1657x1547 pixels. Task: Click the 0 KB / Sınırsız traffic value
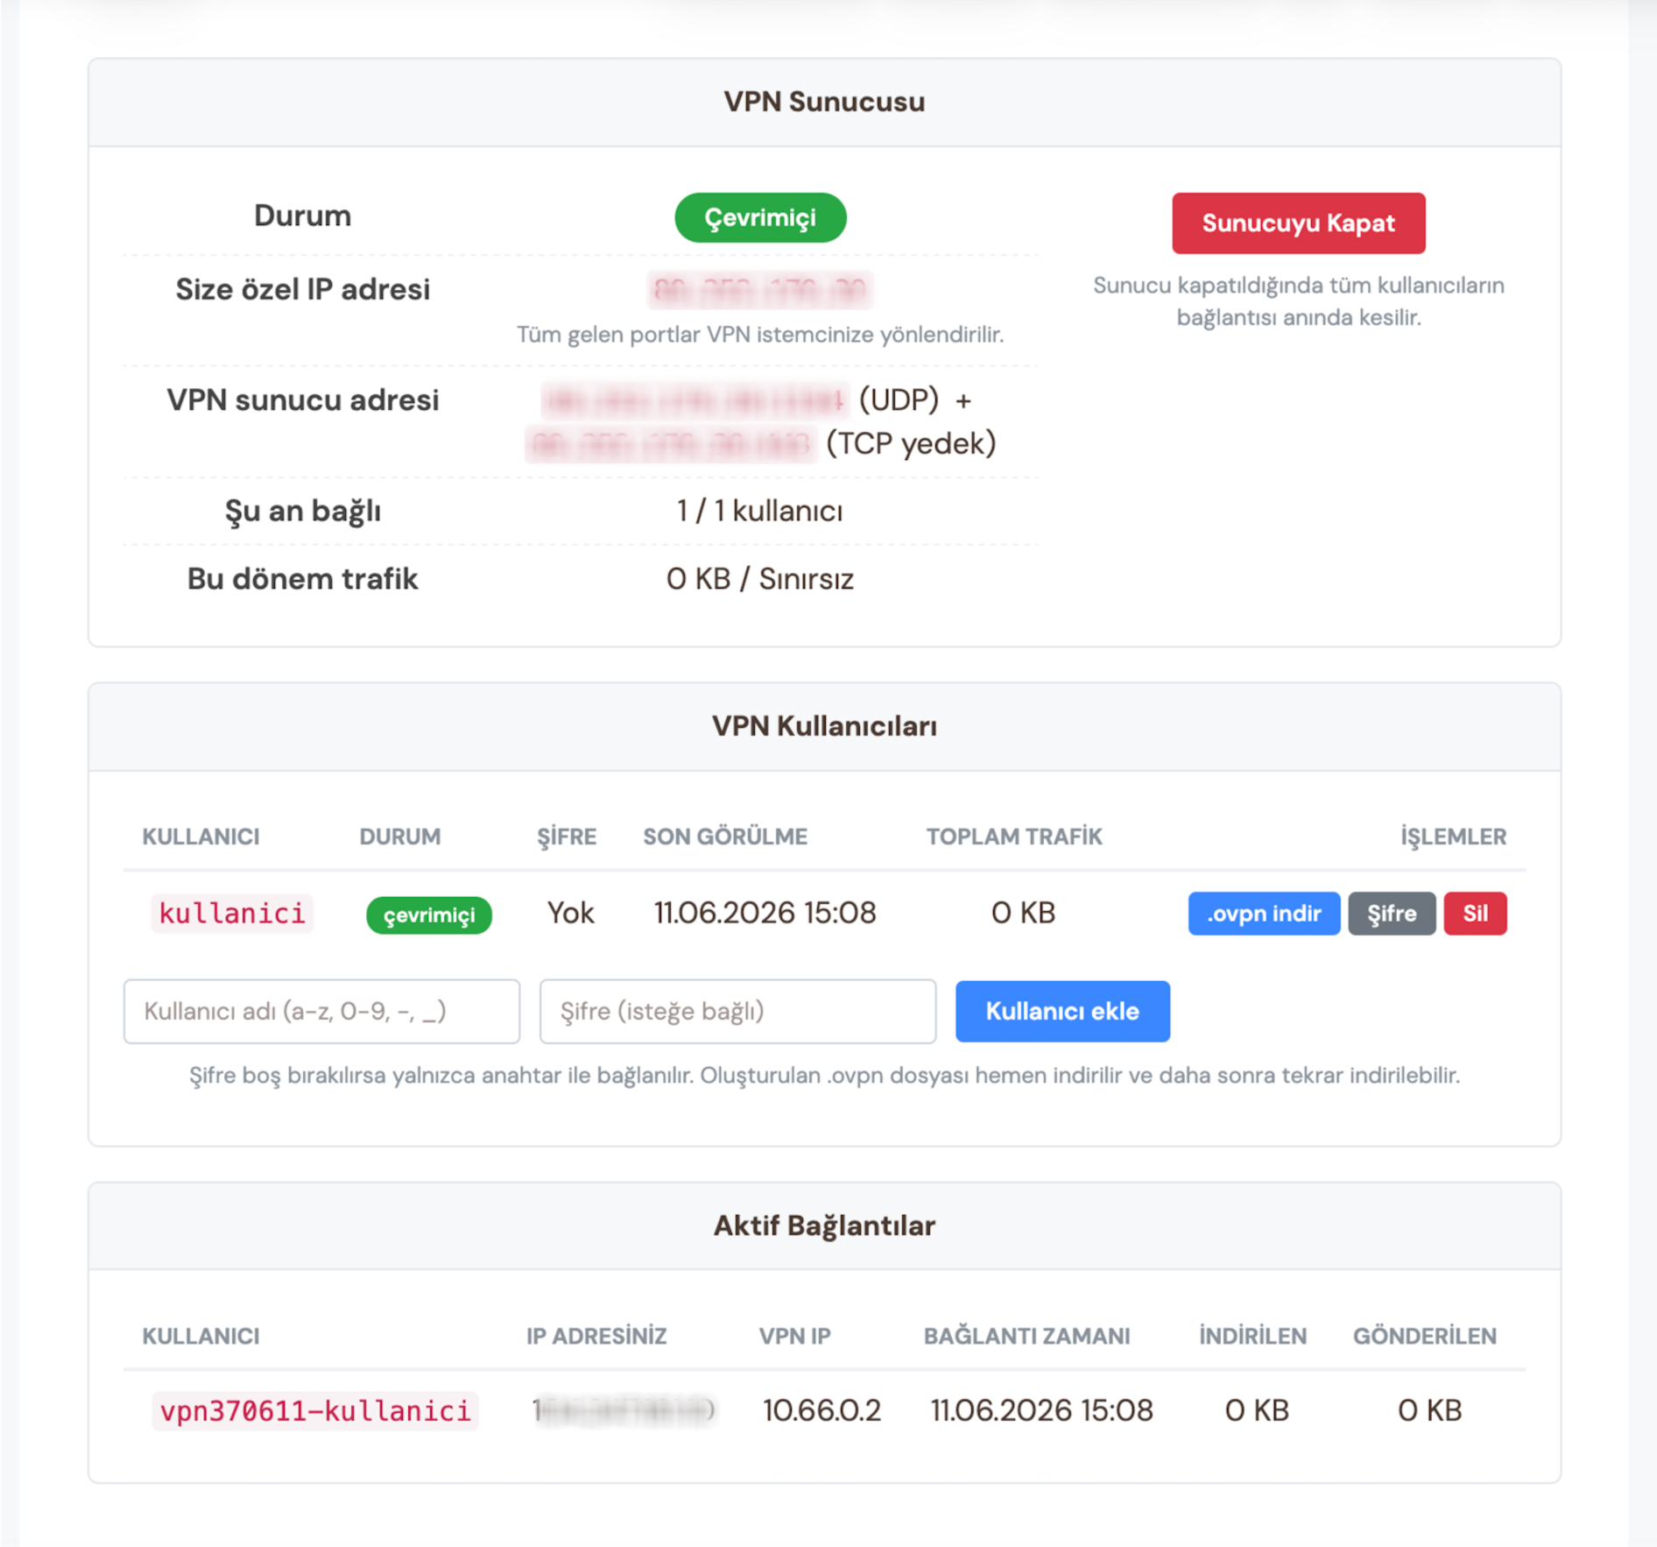[760, 579]
